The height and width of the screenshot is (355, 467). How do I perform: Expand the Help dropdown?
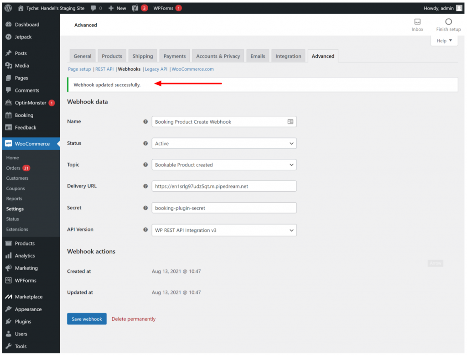coord(444,40)
